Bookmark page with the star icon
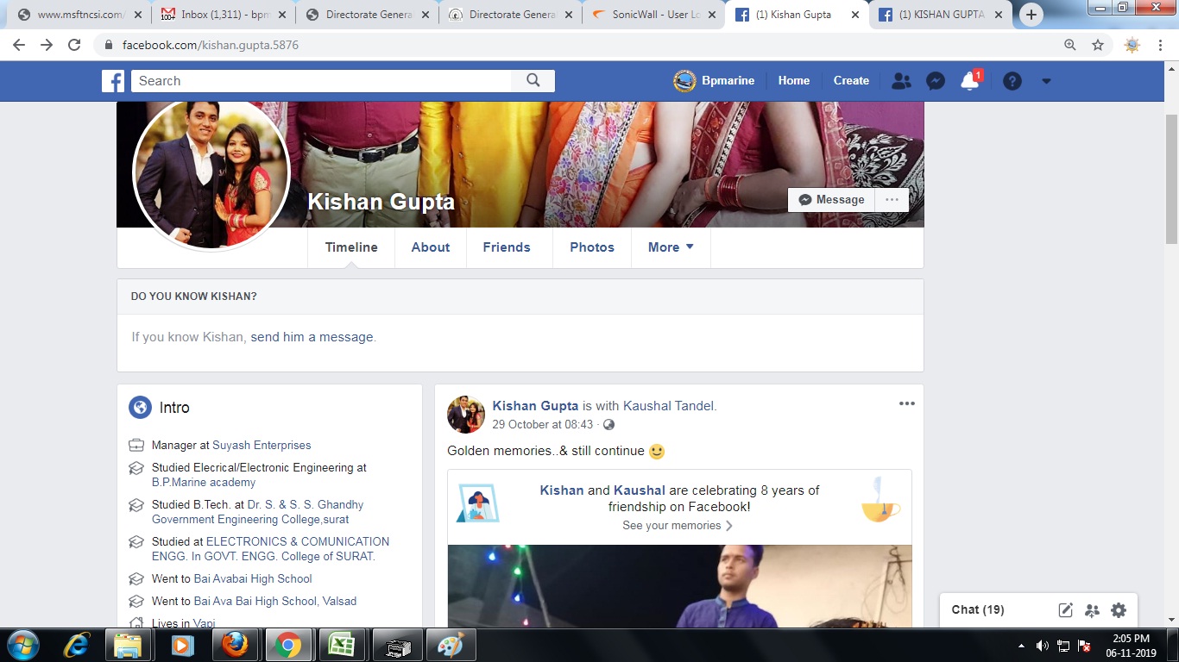This screenshot has height=662, width=1179. pyautogui.click(x=1098, y=45)
